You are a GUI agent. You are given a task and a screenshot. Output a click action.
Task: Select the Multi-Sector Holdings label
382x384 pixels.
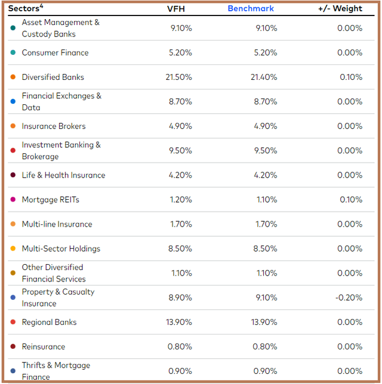point(61,249)
